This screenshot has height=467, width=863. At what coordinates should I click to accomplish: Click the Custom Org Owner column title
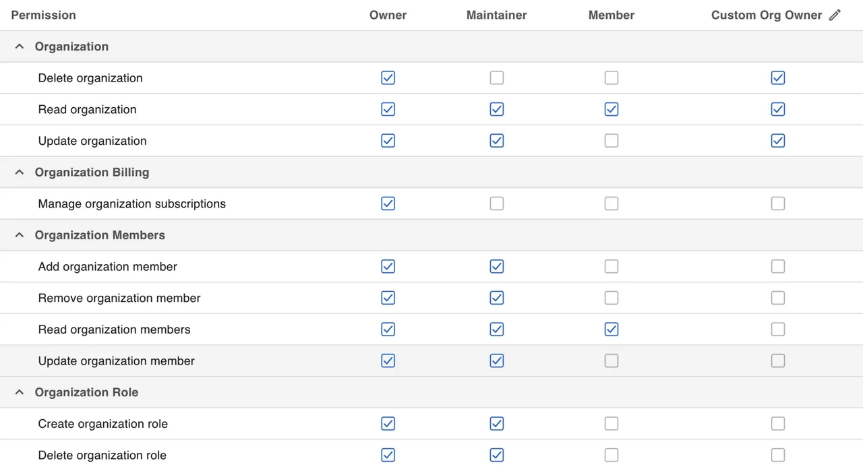coord(767,15)
